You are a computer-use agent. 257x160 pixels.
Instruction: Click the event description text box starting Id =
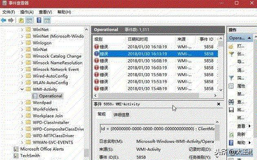click(157, 129)
